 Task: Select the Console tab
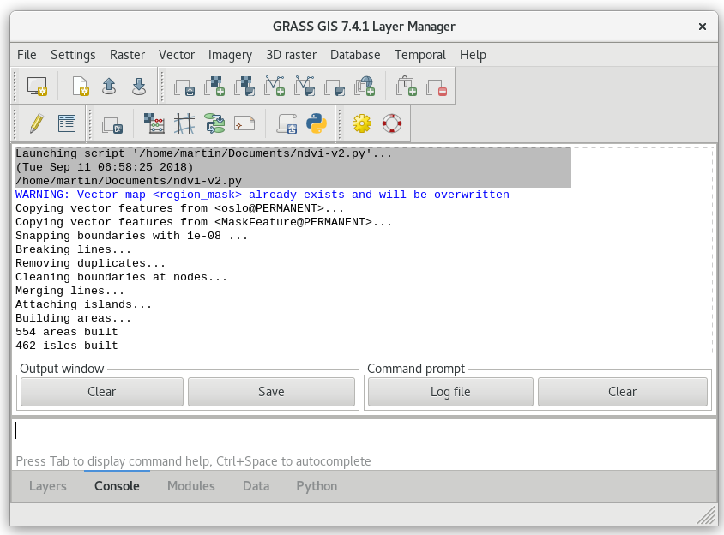coord(117,486)
